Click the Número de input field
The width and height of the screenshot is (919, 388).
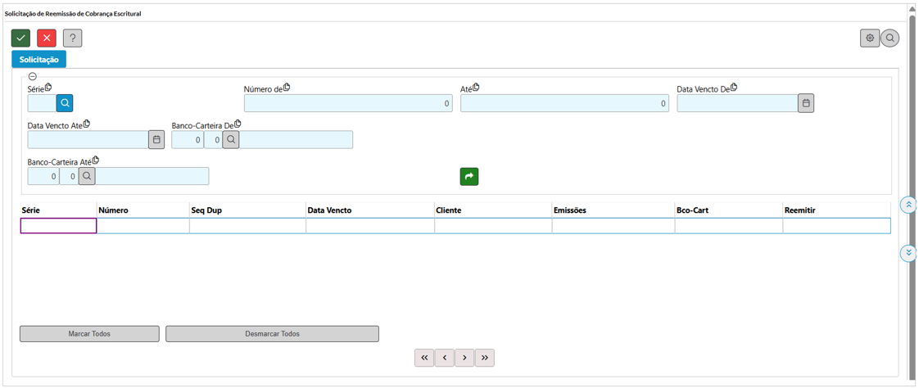[x=348, y=103]
